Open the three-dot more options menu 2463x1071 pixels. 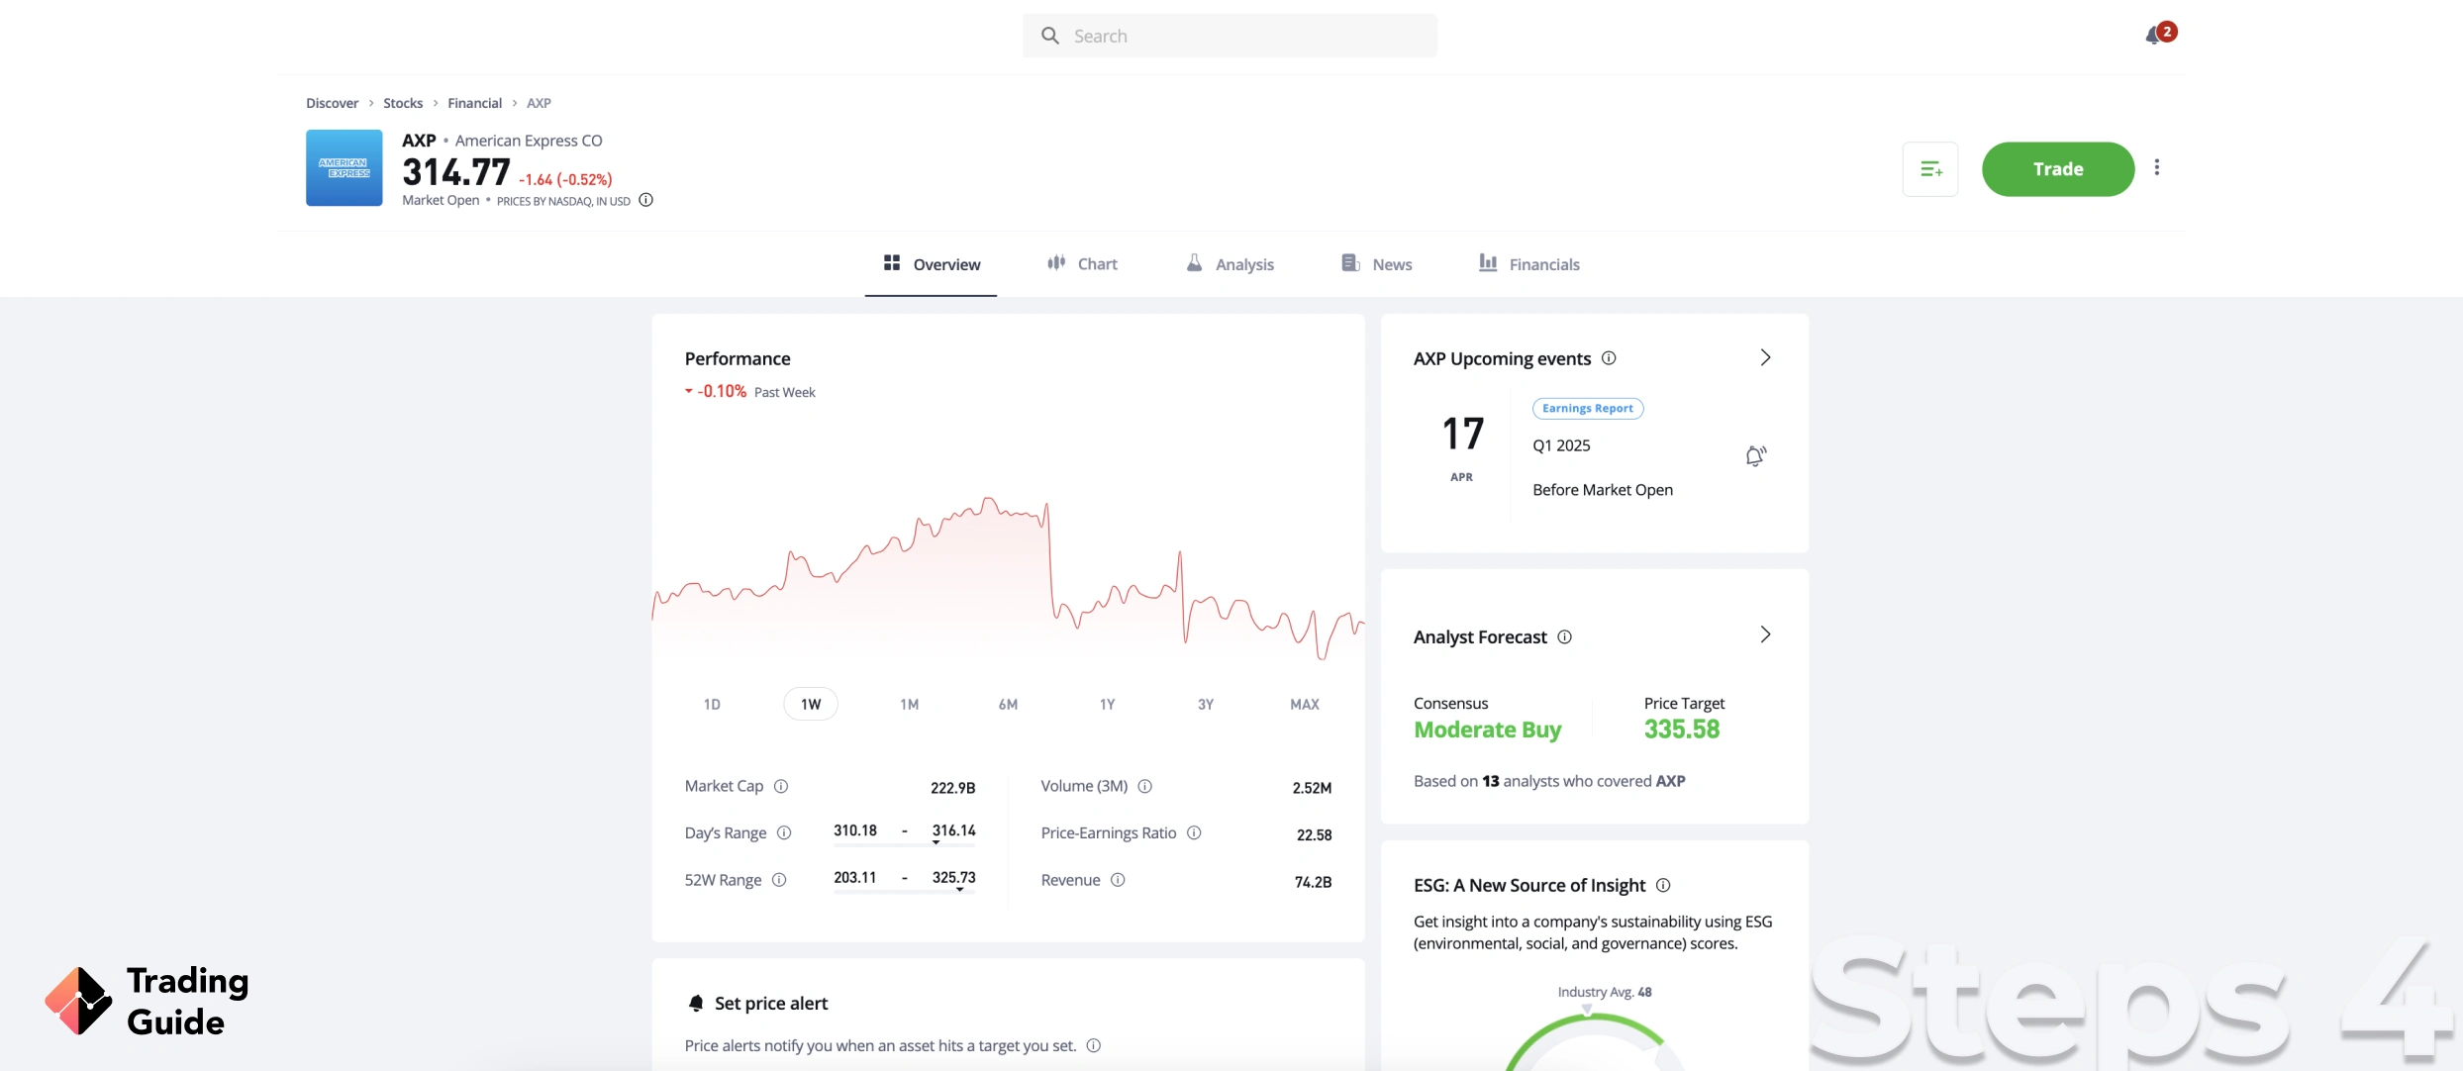2157,167
